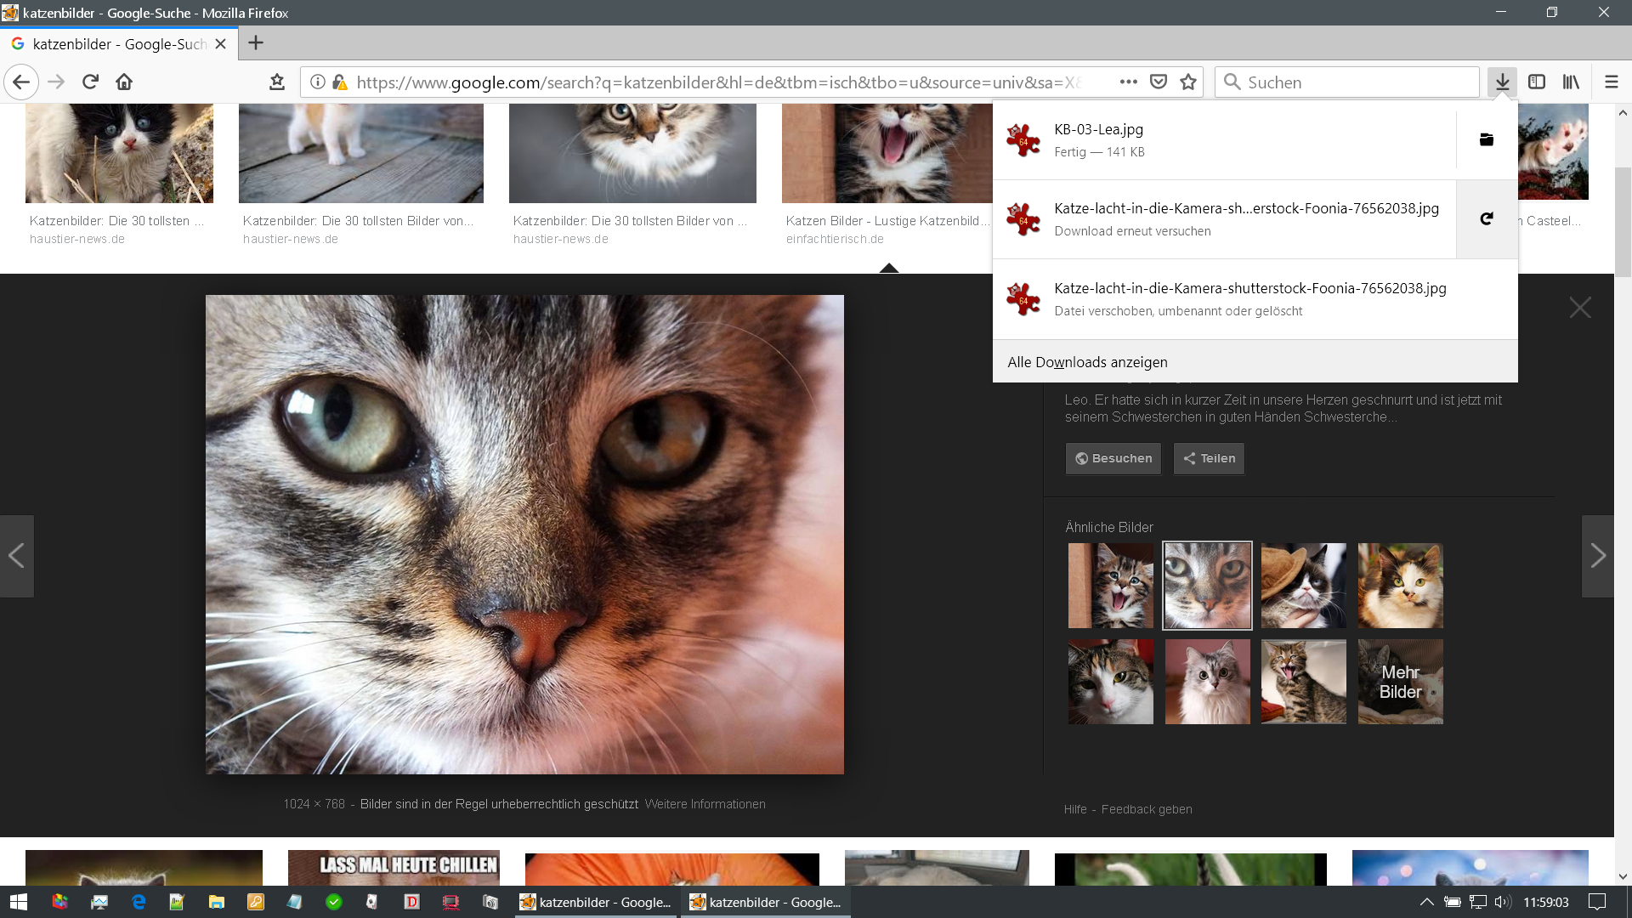The height and width of the screenshot is (918, 1632).
Task: Click the Besuchen button
Action: (x=1113, y=458)
